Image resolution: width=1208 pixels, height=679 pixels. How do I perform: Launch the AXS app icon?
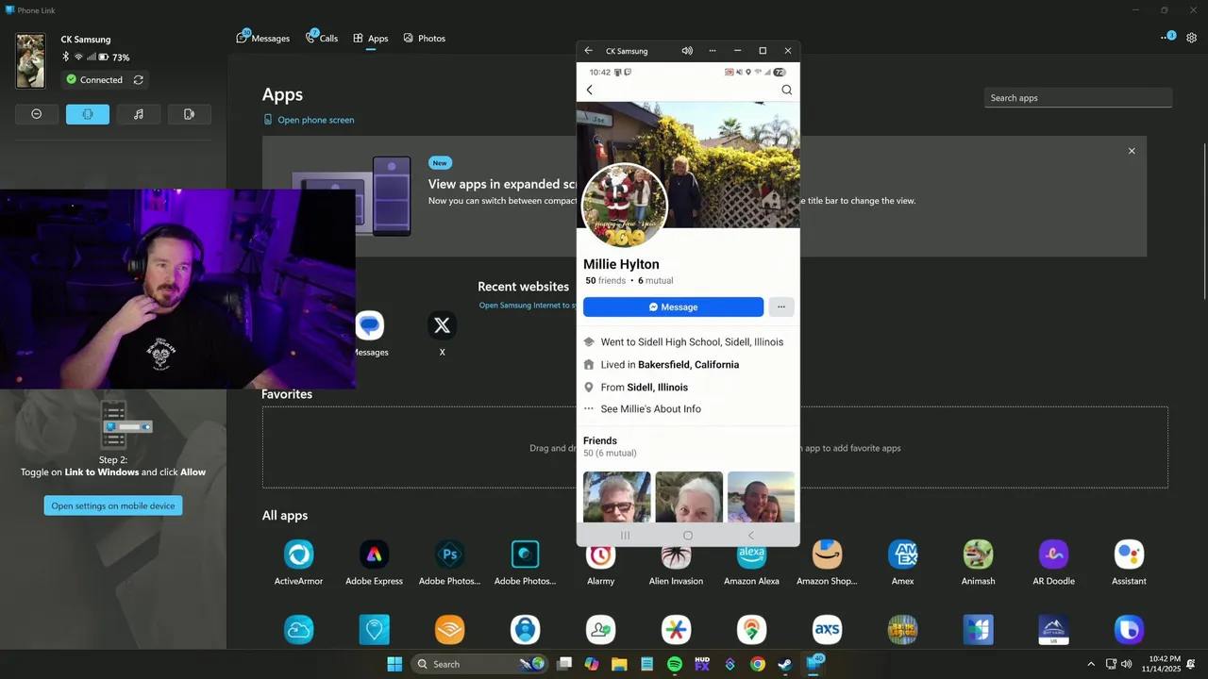[x=827, y=629]
